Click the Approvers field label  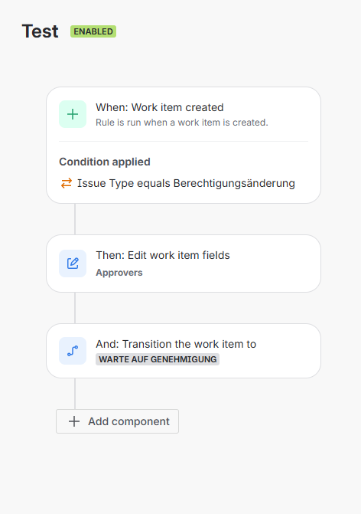point(119,273)
